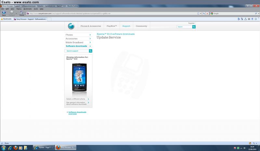This screenshot has height=151, width=260.
Task: Click the Update Service heading text
Action: click(x=109, y=37)
